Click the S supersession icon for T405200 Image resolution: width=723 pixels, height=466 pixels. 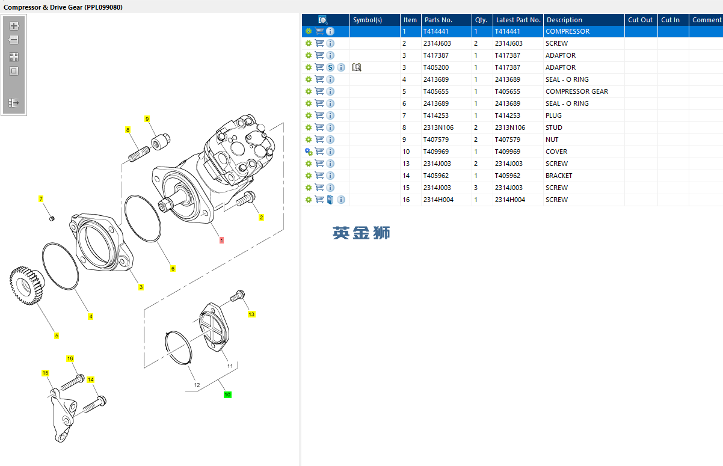click(330, 67)
